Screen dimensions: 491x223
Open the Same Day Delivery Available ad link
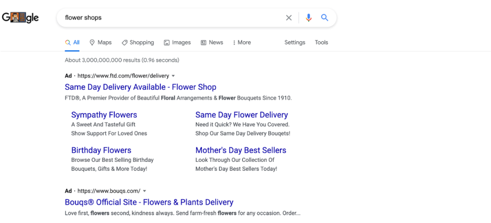[x=140, y=87]
